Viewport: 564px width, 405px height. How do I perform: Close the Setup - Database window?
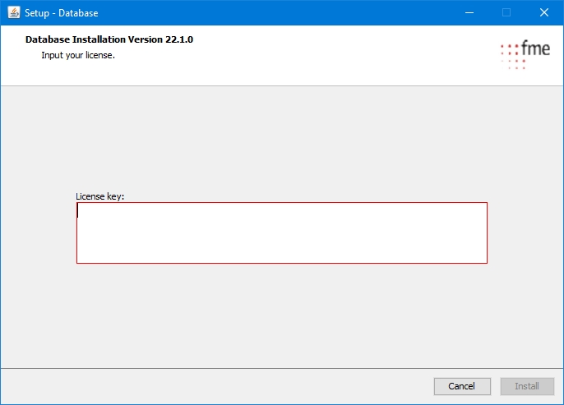544,12
